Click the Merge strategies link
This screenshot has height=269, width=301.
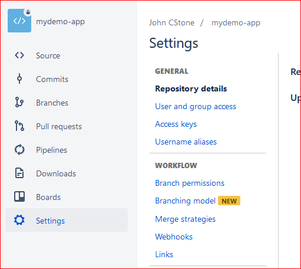pyautogui.click(x=185, y=219)
